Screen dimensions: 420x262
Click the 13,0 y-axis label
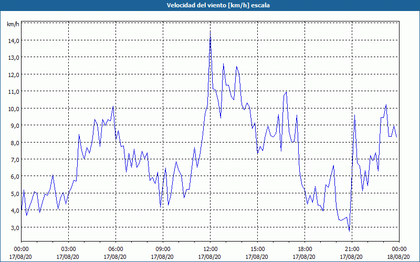[x=14, y=58]
